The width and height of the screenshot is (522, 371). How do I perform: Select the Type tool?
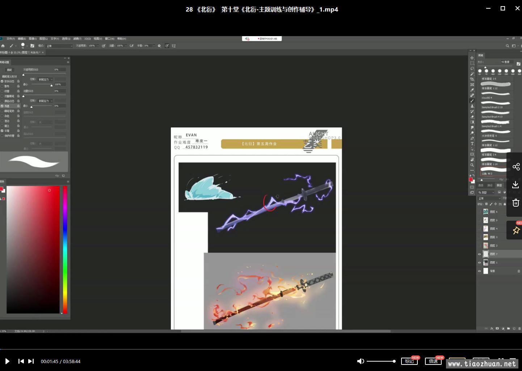click(472, 143)
